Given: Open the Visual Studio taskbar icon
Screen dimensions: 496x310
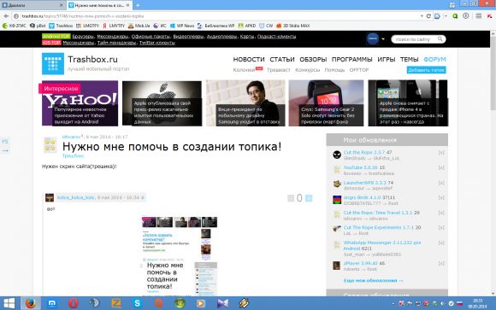Looking at the screenshot, I should tap(222, 303).
